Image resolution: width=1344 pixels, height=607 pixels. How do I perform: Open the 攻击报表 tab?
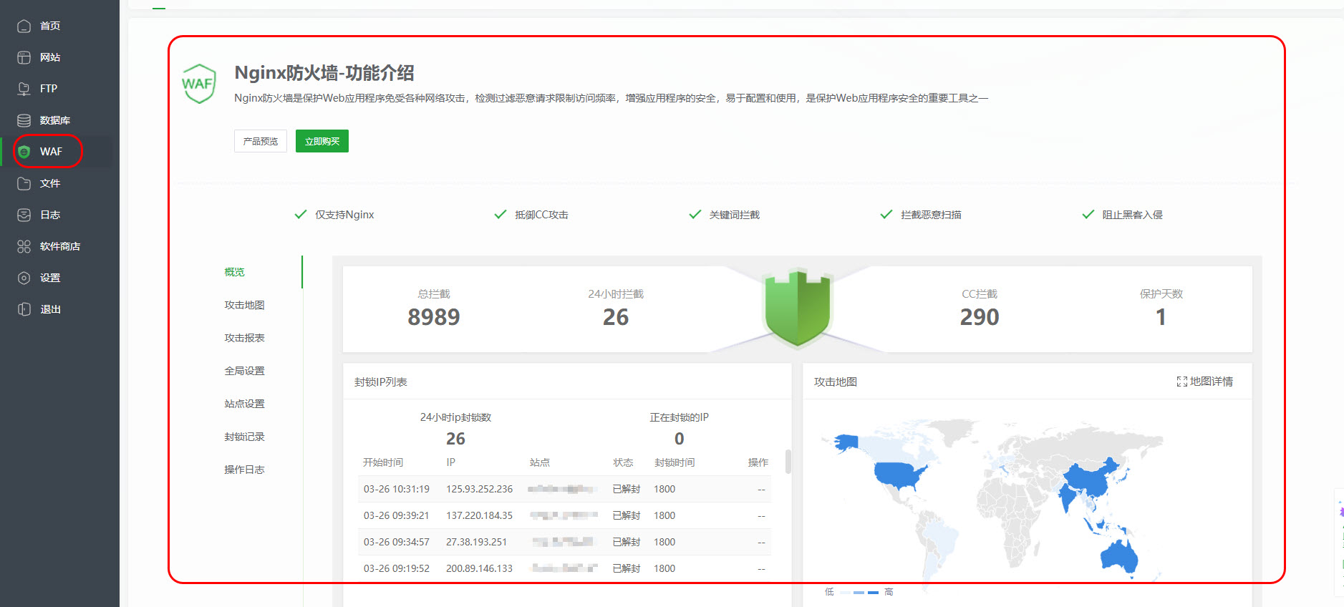point(245,338)
